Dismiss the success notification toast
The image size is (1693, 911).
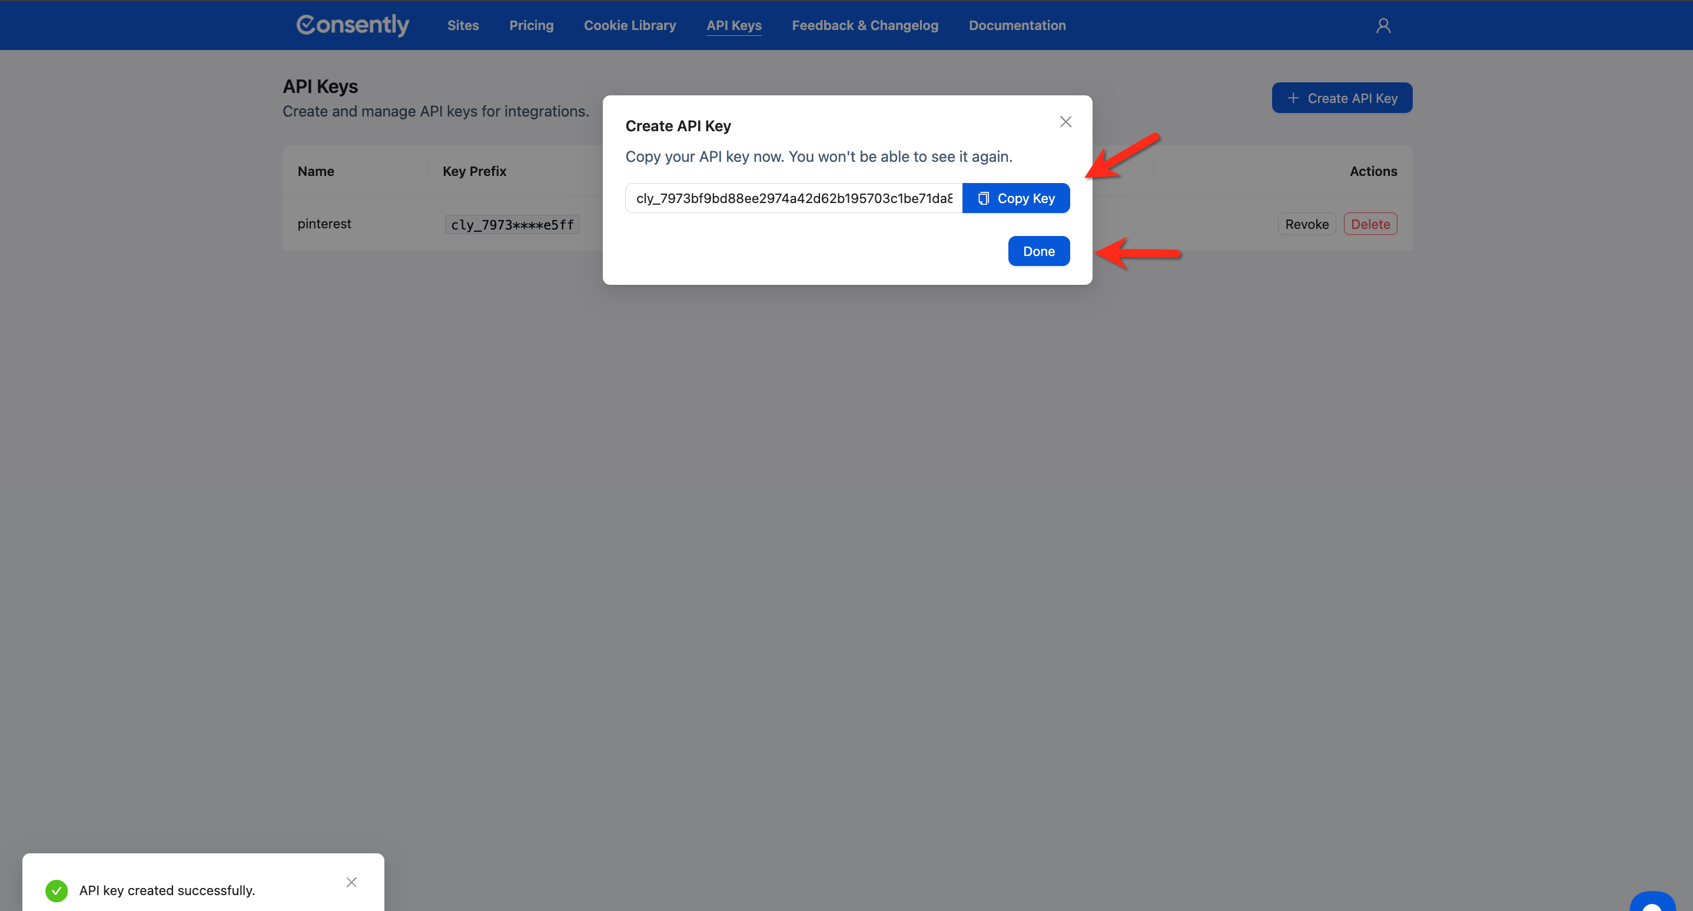tap(351, 882)
